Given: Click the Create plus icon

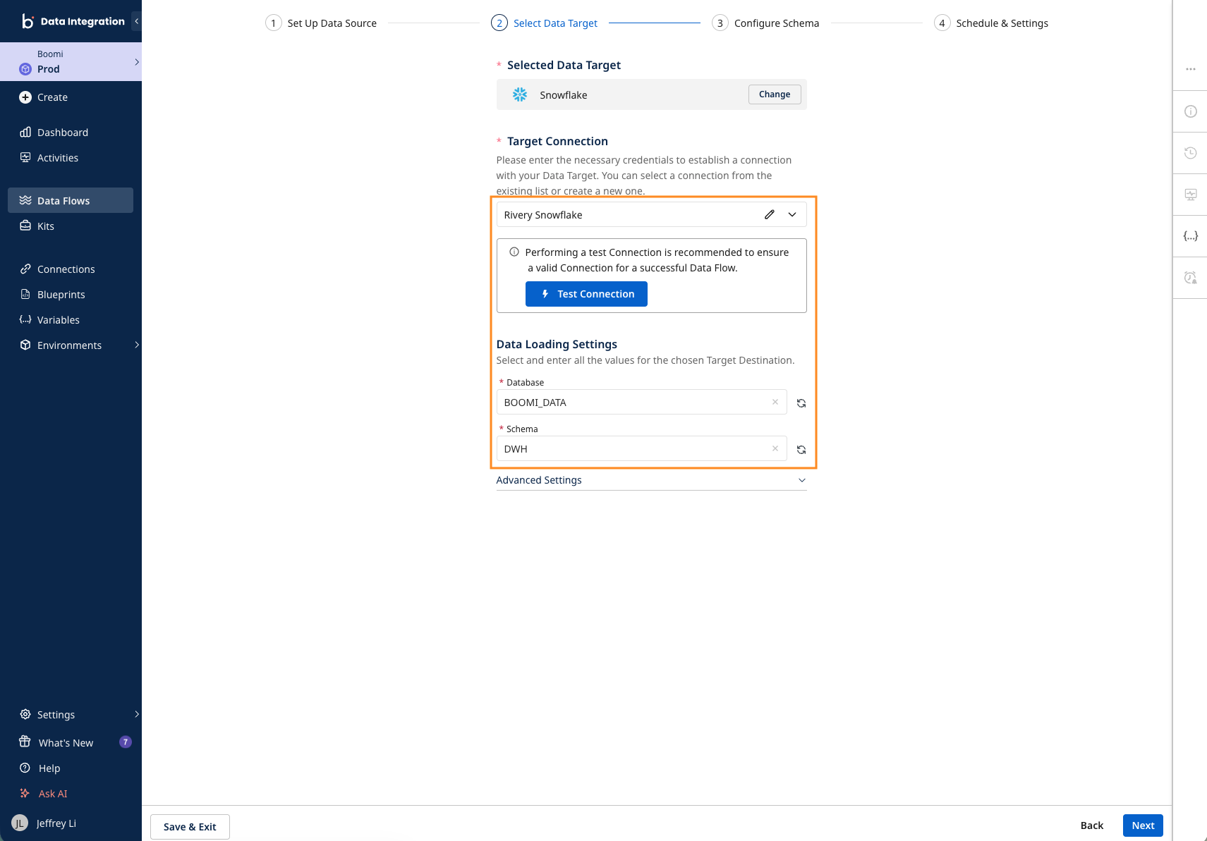Looking at the screenshot, I should (x=25, y=97).
